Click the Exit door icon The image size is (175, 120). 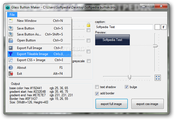(11, 74)
